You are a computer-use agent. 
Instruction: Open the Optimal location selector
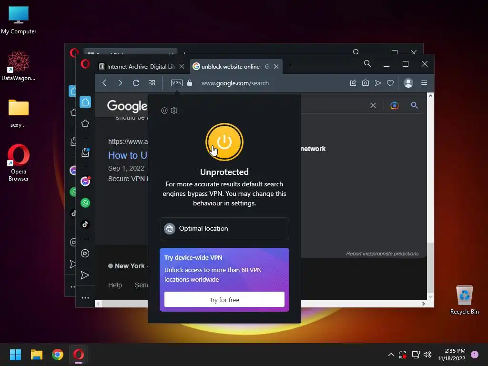pos(224,228)
